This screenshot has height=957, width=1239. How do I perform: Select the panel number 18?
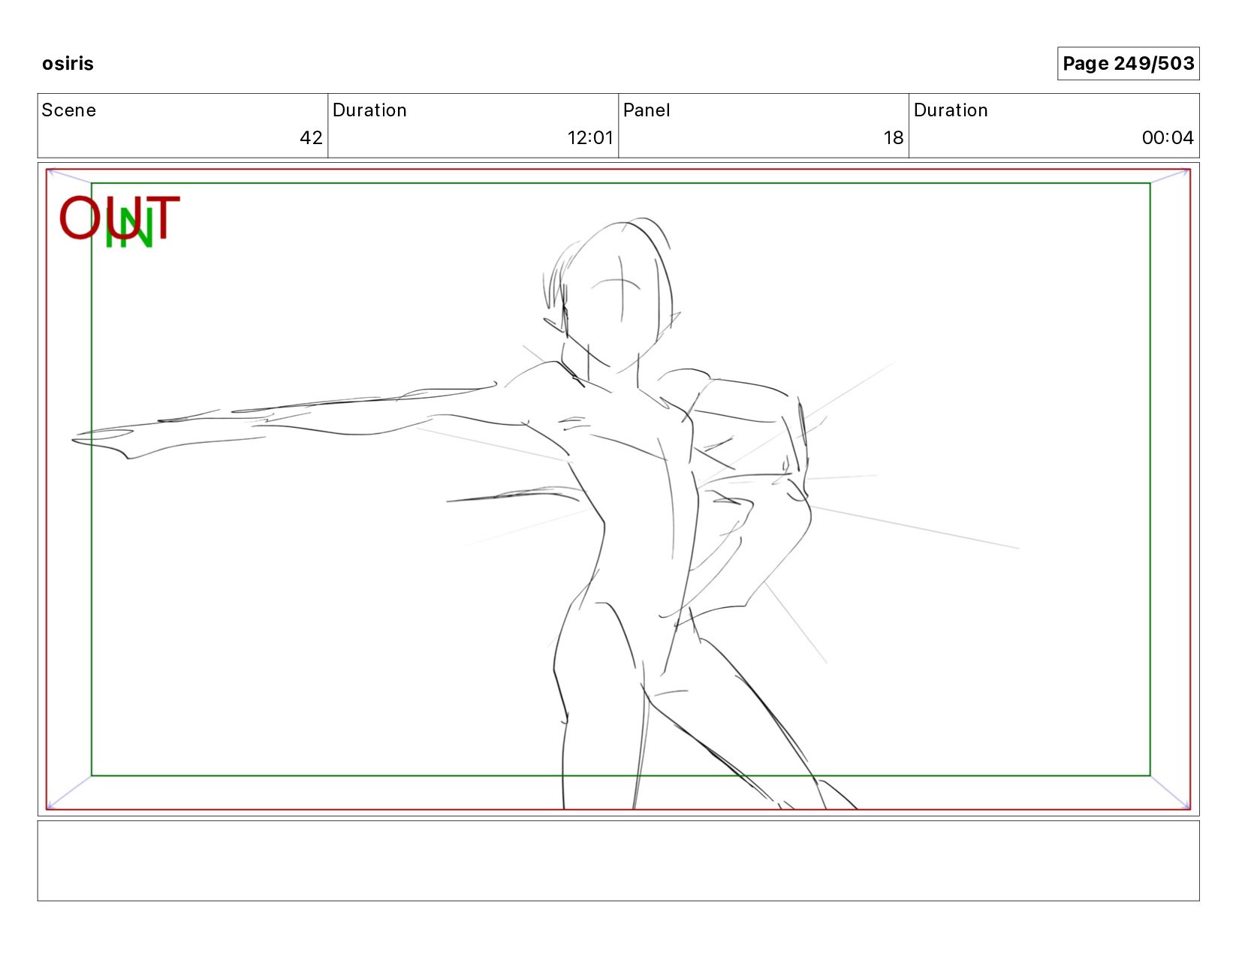894,138
